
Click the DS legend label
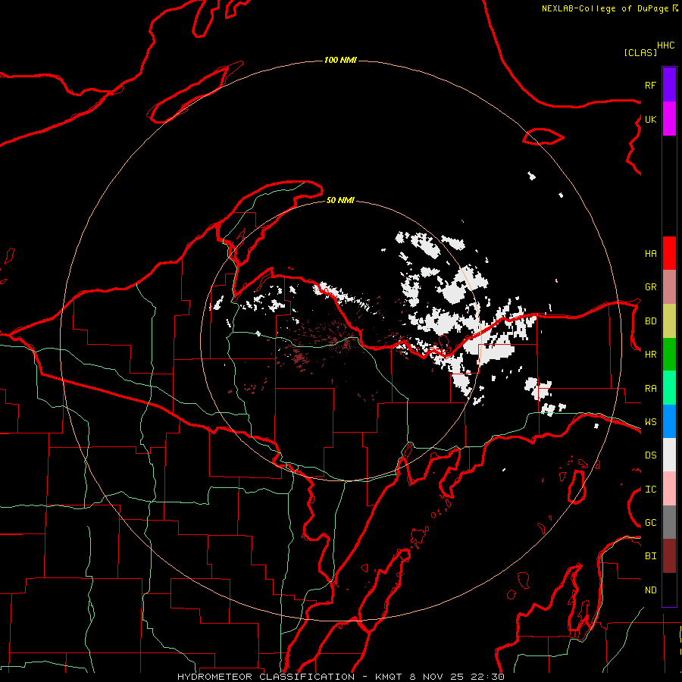pos(650,455)
